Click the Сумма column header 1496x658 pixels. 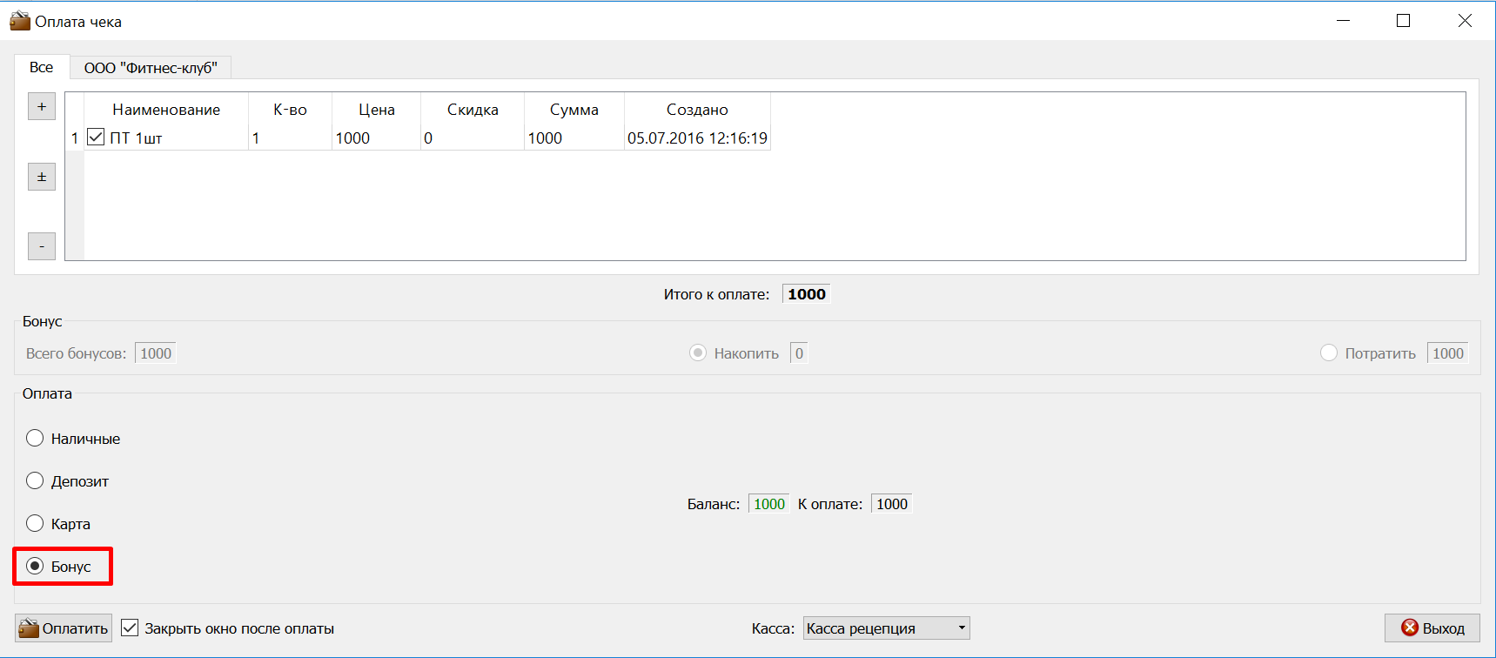pos(574,110)
